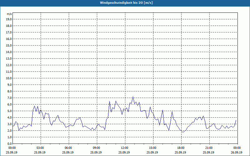Screen dimensions: 250x156
Task: Click the '00:00' label above 26.09.19
Action: click(x=237, y=148)
